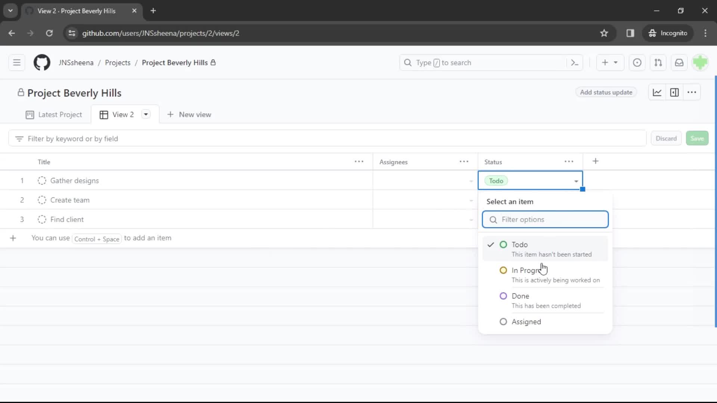Click the add column icon
Viewport: 717px width, 403px height.
coord(595,162)
